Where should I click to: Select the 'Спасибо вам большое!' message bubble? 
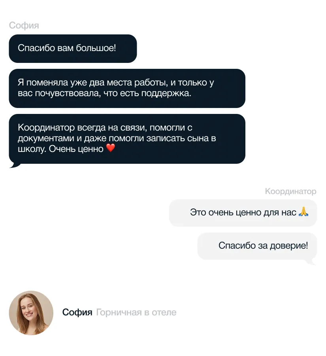point(73,49)
